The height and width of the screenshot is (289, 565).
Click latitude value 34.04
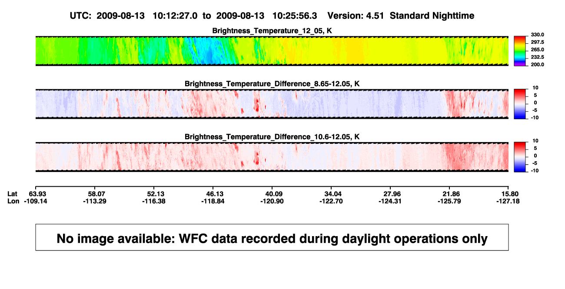pyautogui.click(x=334, y=194)
